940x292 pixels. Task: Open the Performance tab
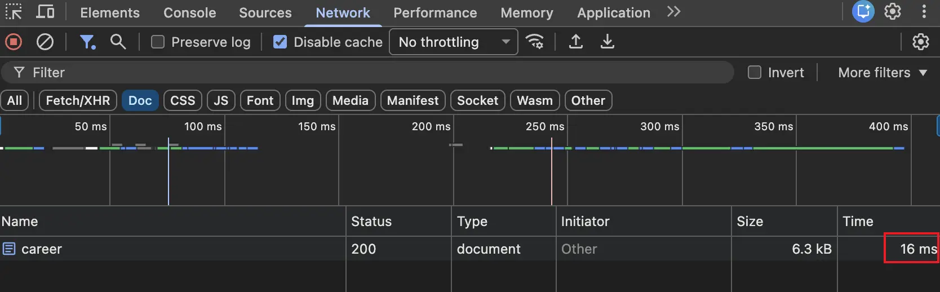(x=434, y=12)
